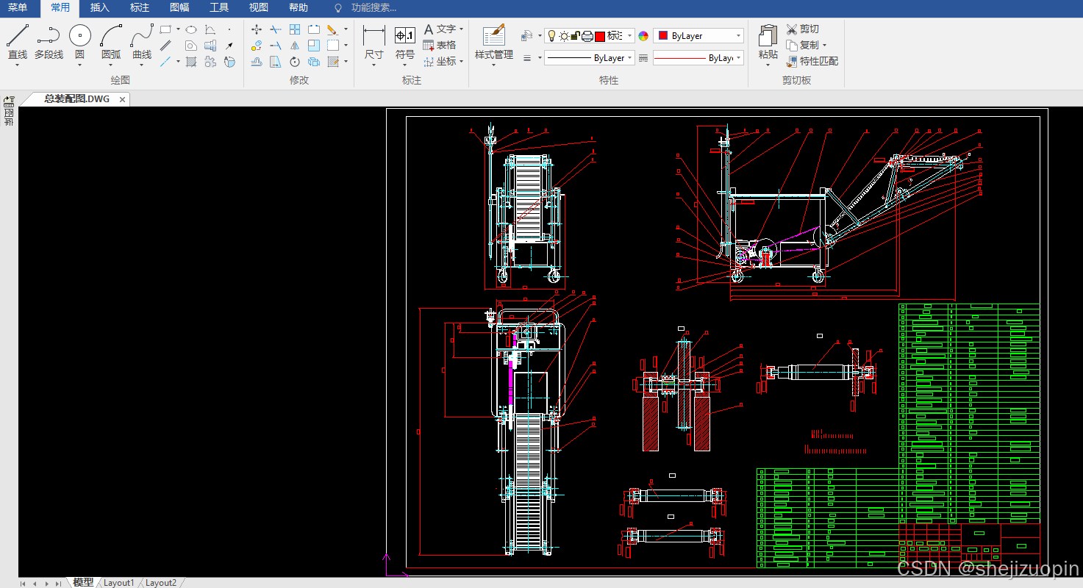Viewport: 1083px width, 588px height.
Task: Select the Rectangle drawing tool icon
Action: (x=165, y=29)
